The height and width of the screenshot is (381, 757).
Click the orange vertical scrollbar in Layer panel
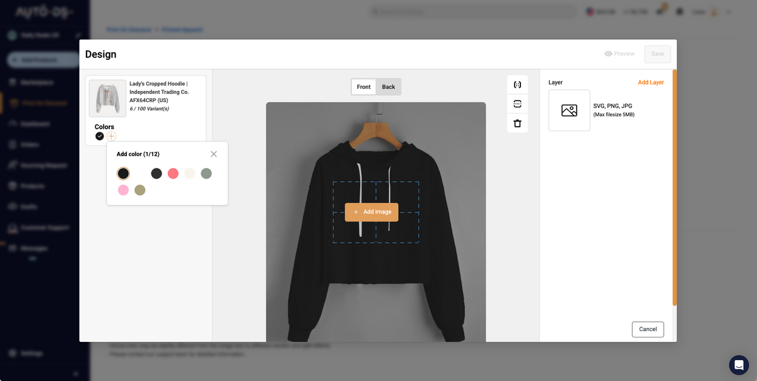tap(674, 187)
